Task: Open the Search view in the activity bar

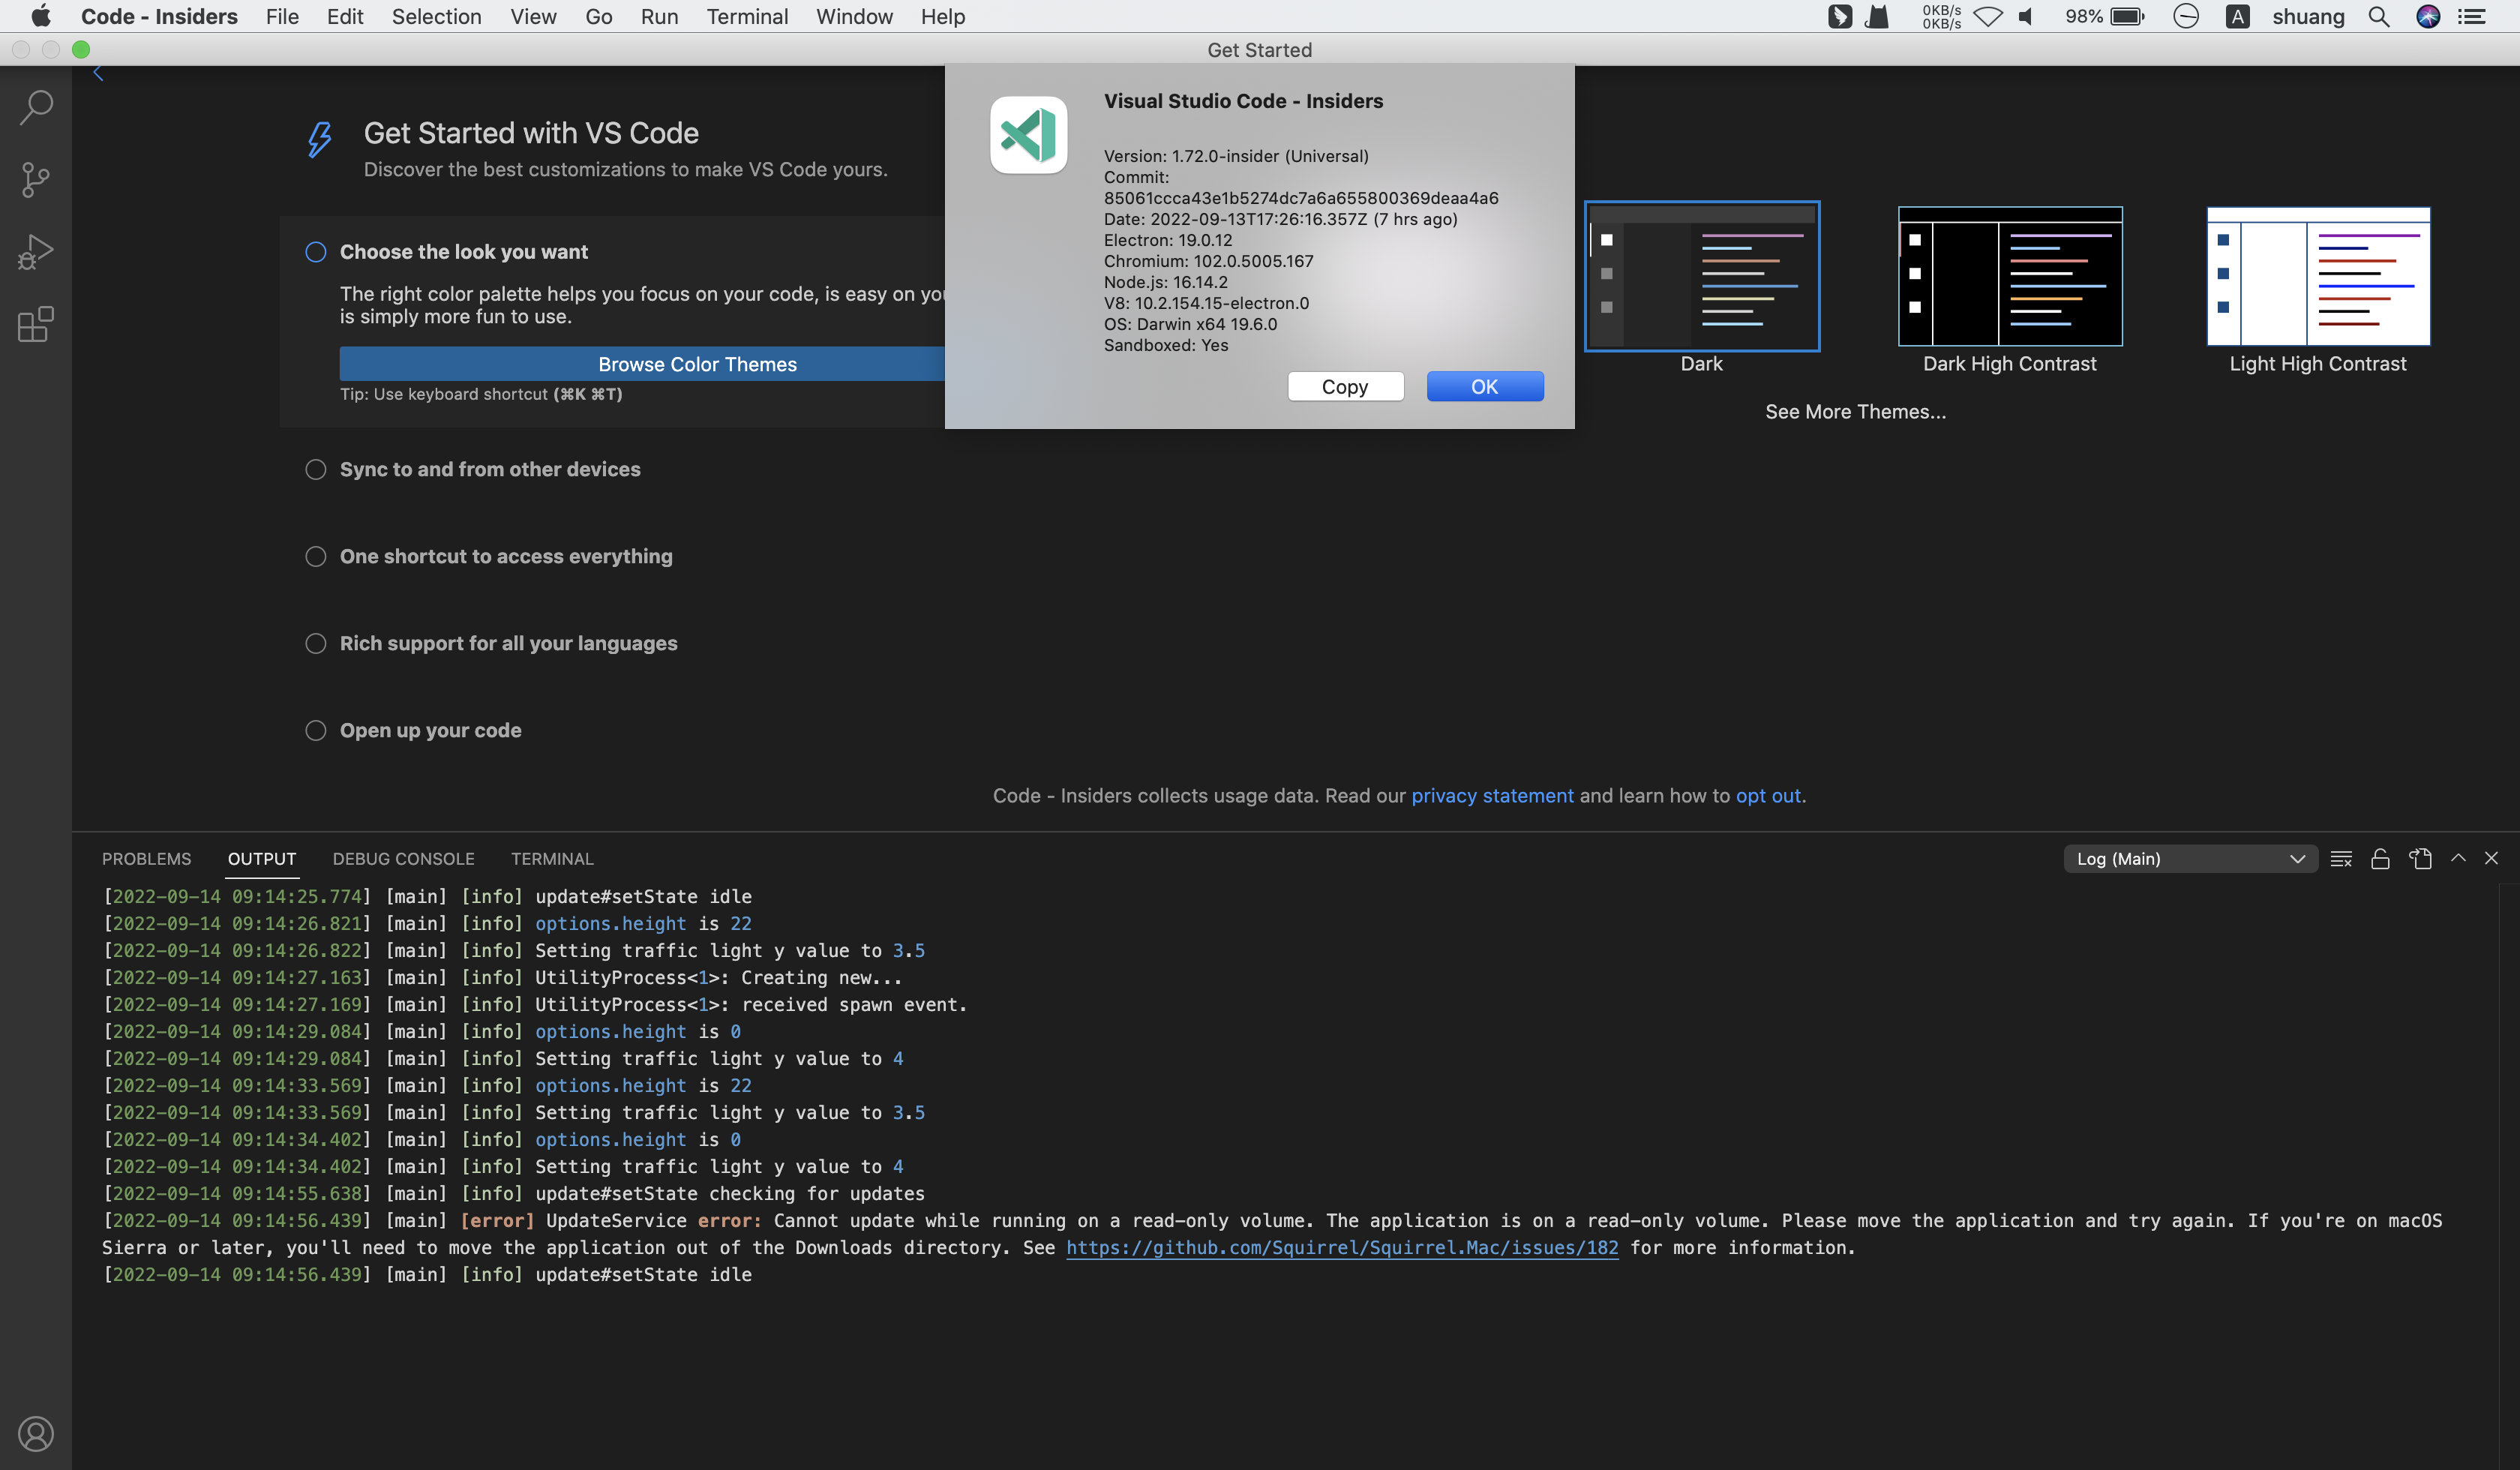Action: (36, 107)
